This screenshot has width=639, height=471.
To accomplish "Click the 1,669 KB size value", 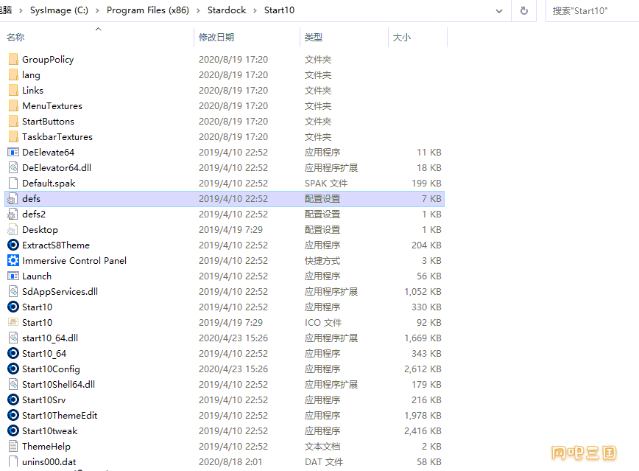I will (x=423, y=338).
